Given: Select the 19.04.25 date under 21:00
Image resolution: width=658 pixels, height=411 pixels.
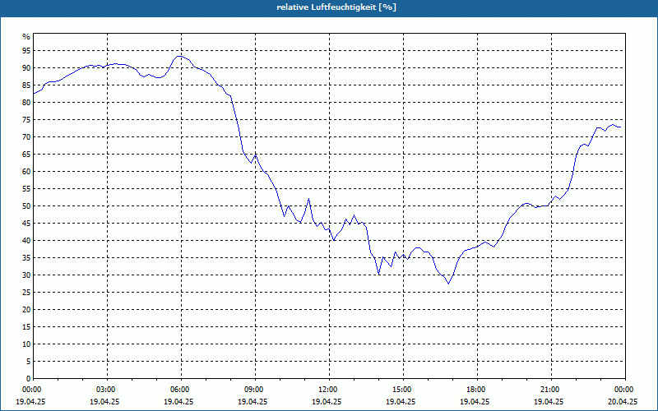Looking at the screenshot, I should 549,401.
